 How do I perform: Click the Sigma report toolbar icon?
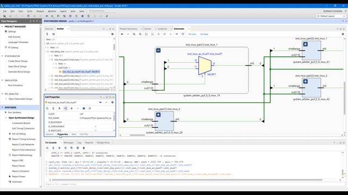(88, 16)
